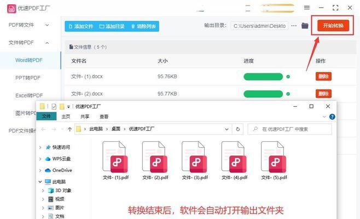Go up one folder level in Explorer
The image size is (360, 219).
point(70,129)
